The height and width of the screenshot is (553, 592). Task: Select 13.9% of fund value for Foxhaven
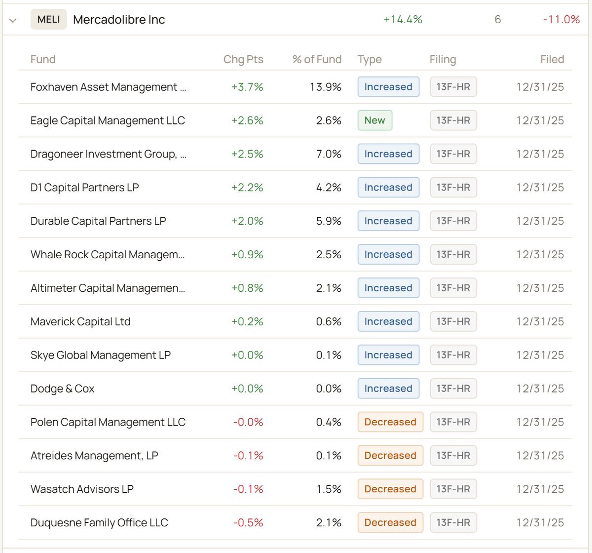[326, 87]
